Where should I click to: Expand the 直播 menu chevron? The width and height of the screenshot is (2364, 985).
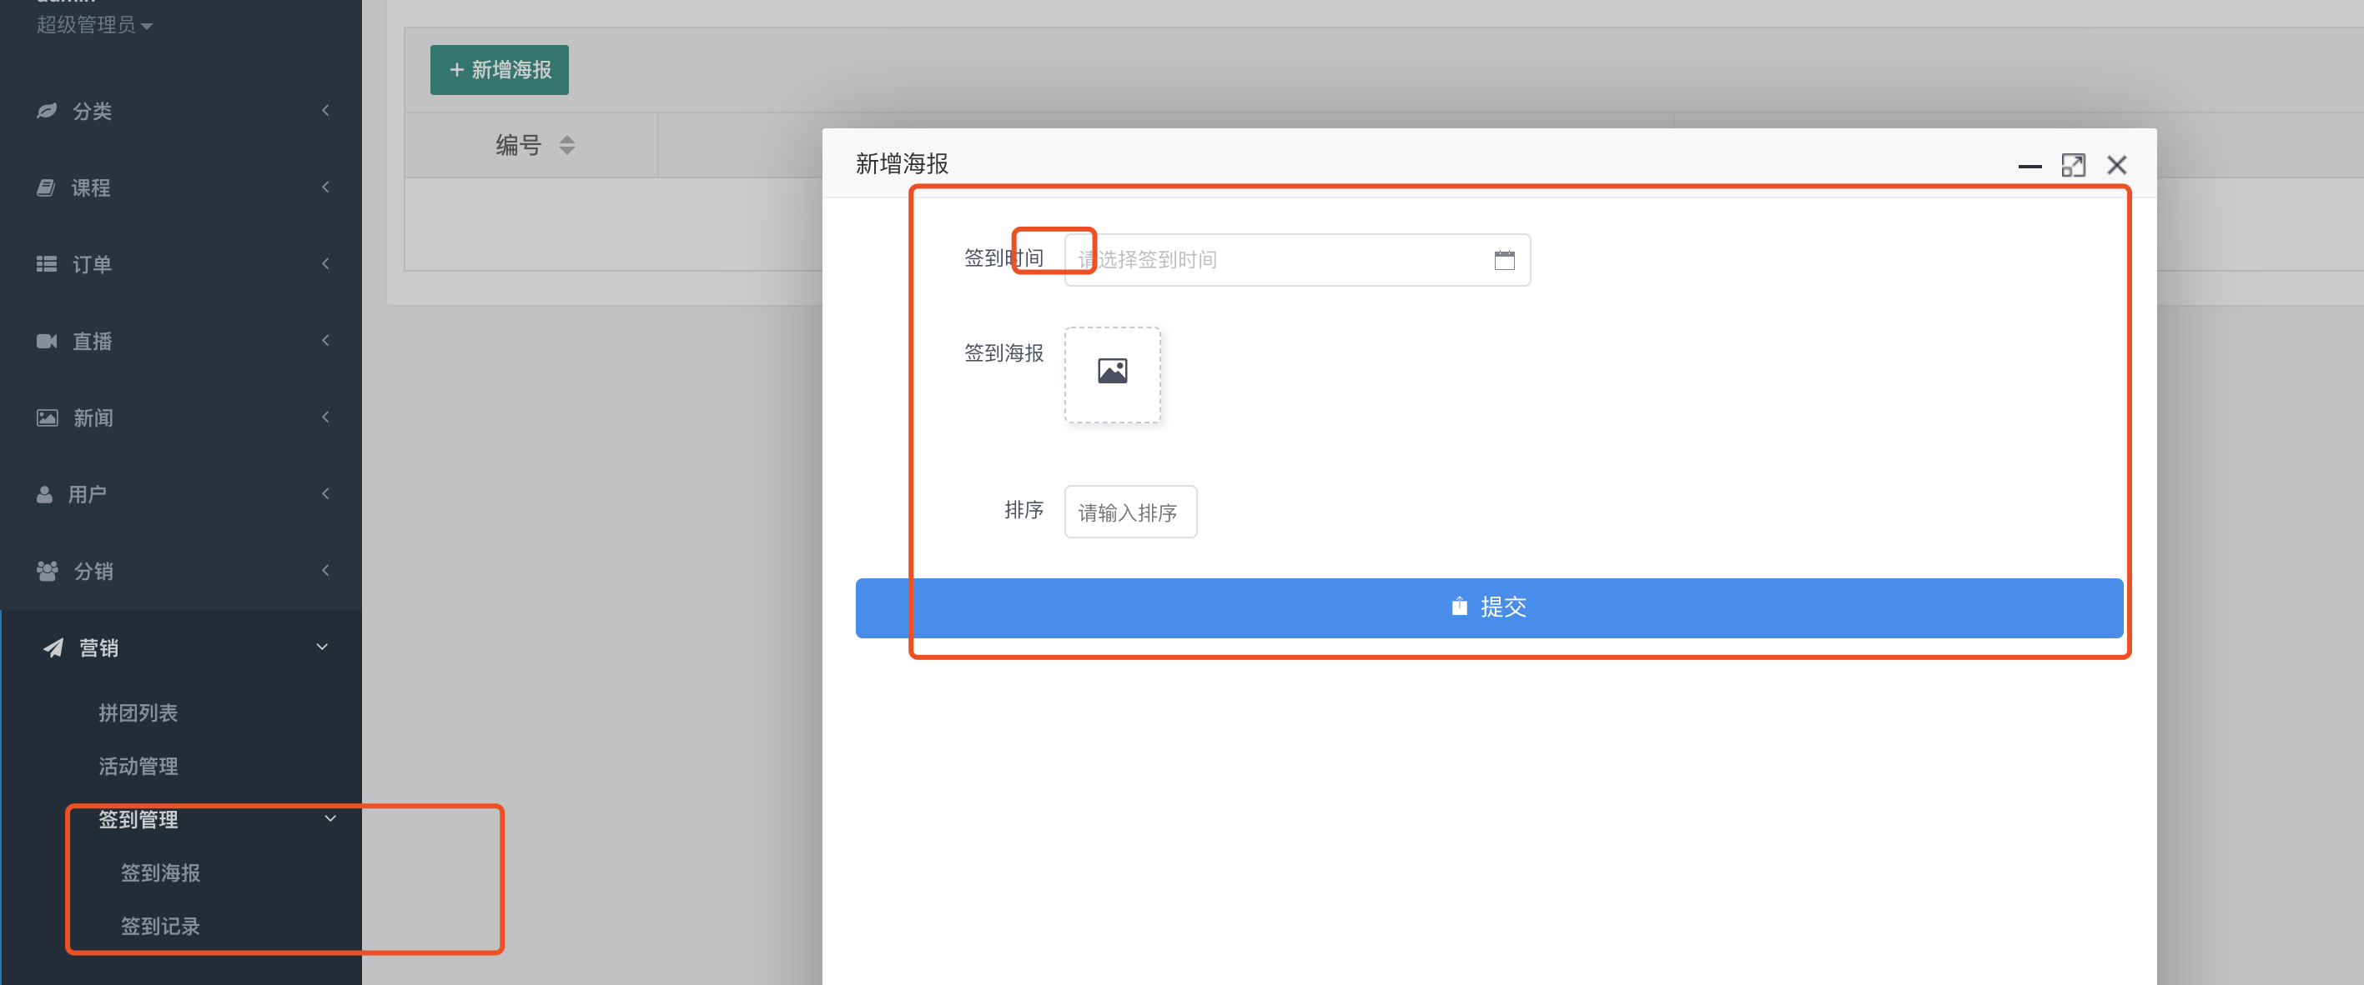[x=326, y=340]
